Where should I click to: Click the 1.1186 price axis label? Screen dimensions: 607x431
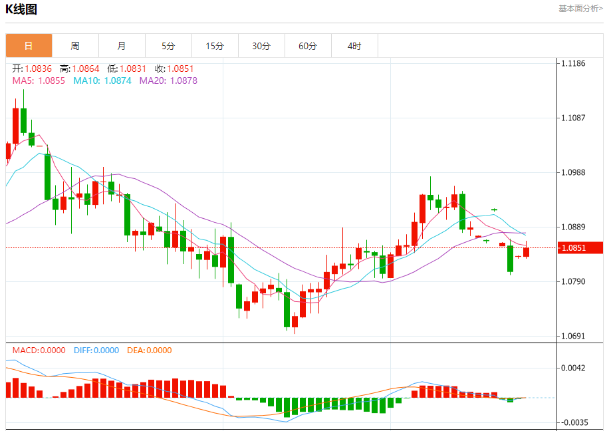[x=573, y=63]
